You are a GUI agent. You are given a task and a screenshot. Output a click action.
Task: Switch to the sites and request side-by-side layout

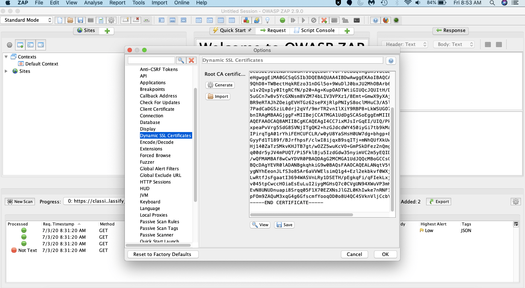161,20
